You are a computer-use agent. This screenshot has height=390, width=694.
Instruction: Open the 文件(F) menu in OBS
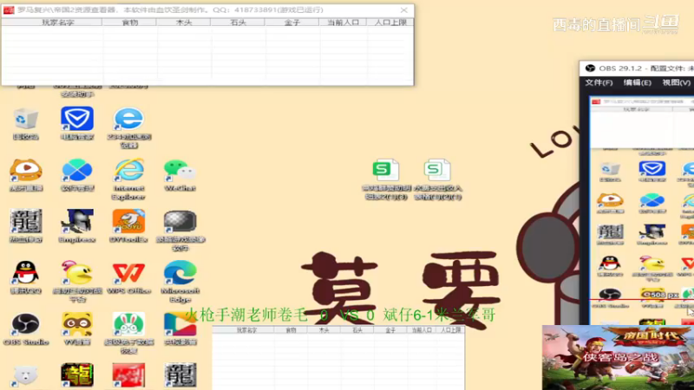599,82
